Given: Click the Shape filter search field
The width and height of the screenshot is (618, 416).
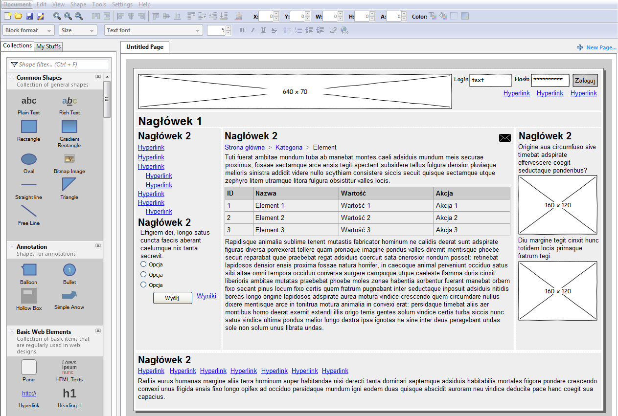Looking at the screenshot, I should (59, 65).
